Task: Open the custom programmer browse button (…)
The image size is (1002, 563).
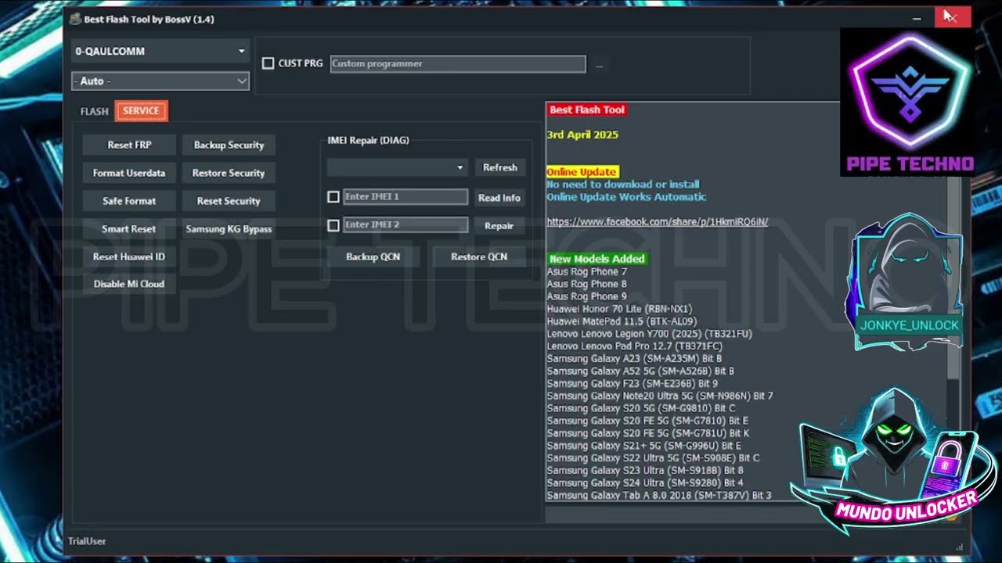Action: (599, 64)
